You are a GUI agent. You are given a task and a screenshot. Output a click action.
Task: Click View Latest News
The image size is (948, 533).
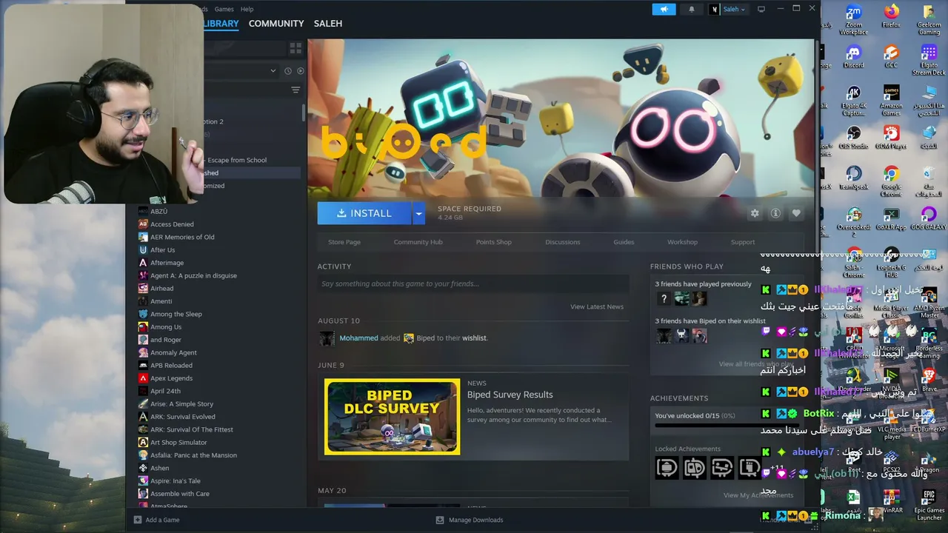[x=597, y=306]
